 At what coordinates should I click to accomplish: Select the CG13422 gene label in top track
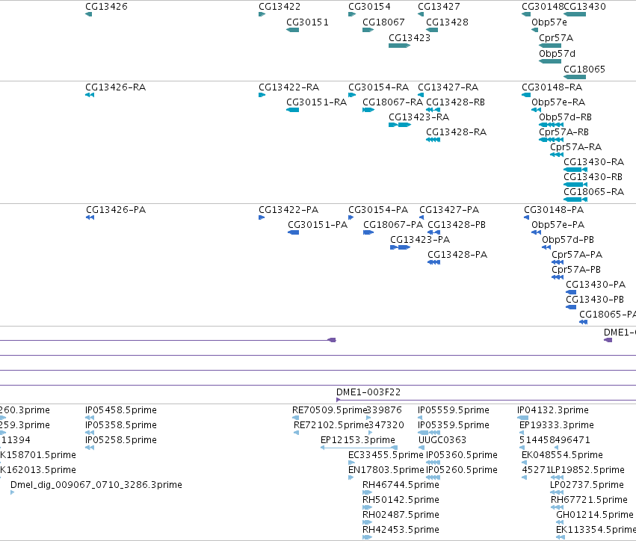[280, 7]
